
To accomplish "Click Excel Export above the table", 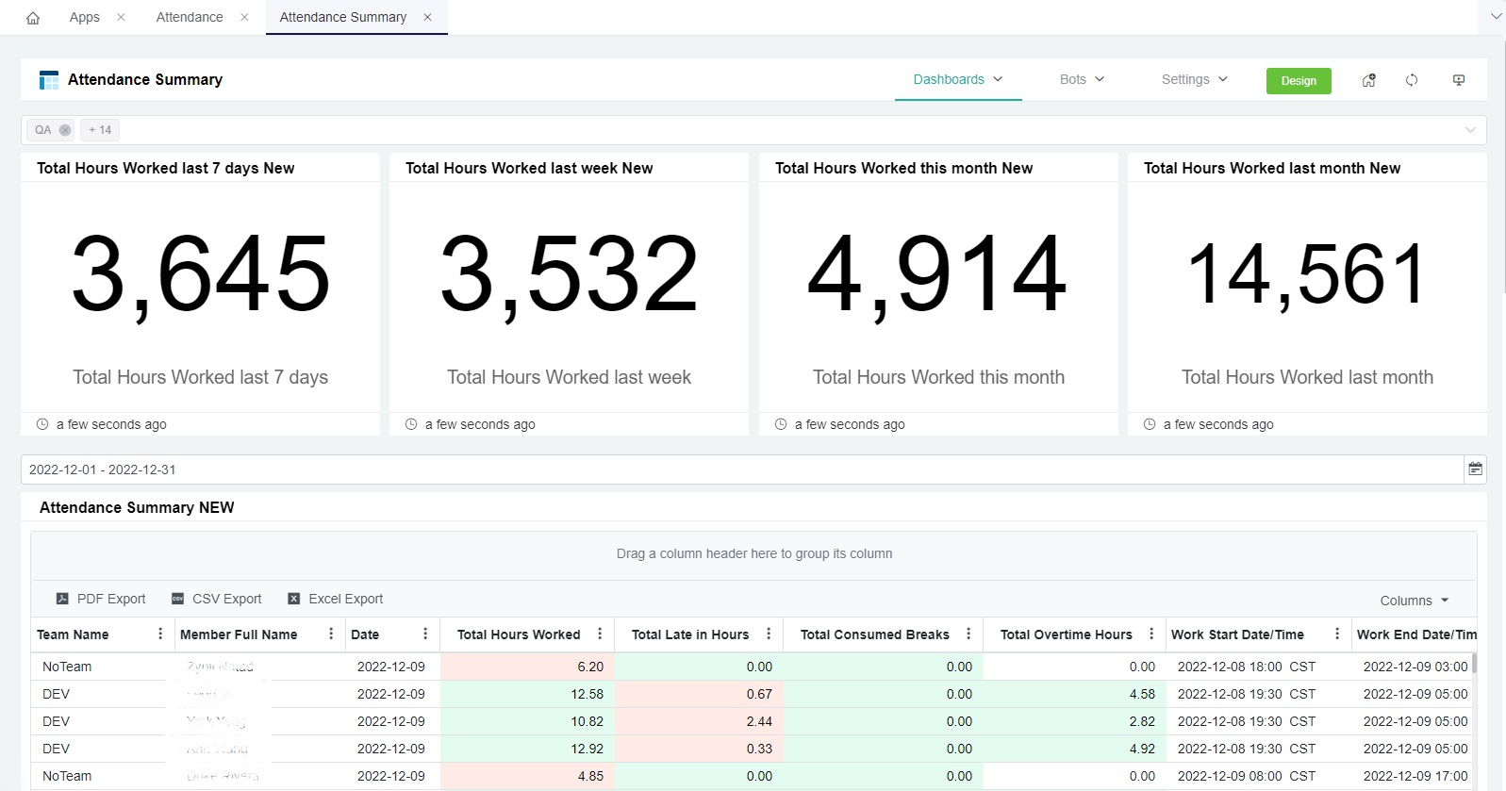I will pos(335,599).
